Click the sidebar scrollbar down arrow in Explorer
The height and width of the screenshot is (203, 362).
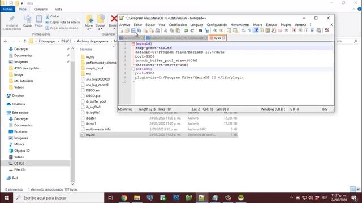pos(72,184)
